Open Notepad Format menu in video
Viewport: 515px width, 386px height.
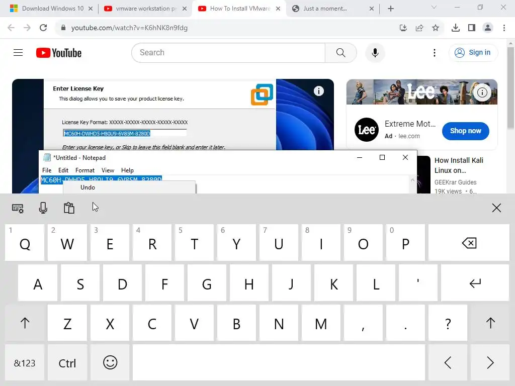coord(84,170)
